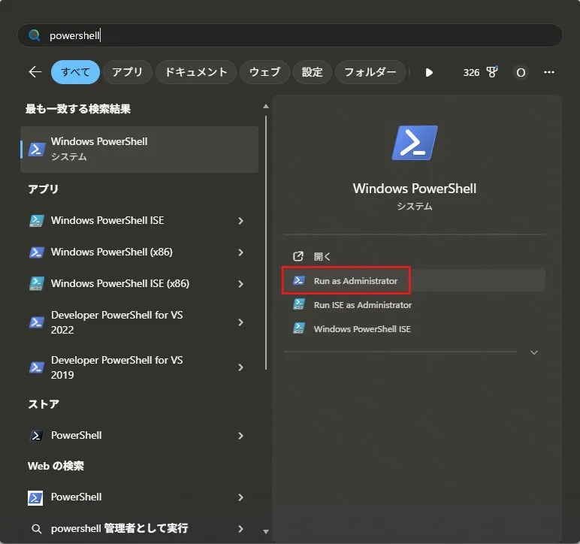Viewport: 580px width, 544px height.
Task: Click Windows PowerShell title in preview pane
Action: 414,189
